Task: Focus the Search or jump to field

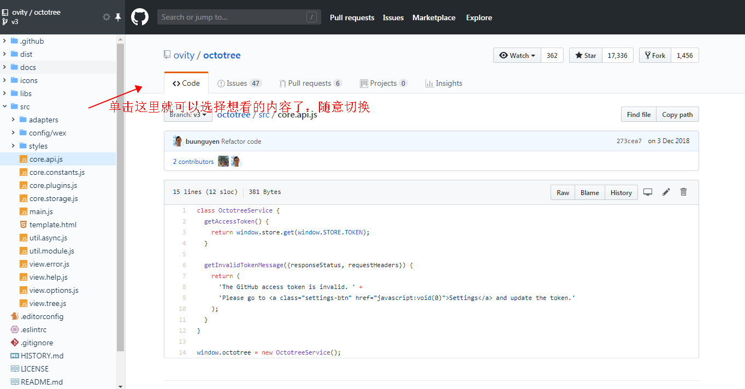Action: click(239, 17)
